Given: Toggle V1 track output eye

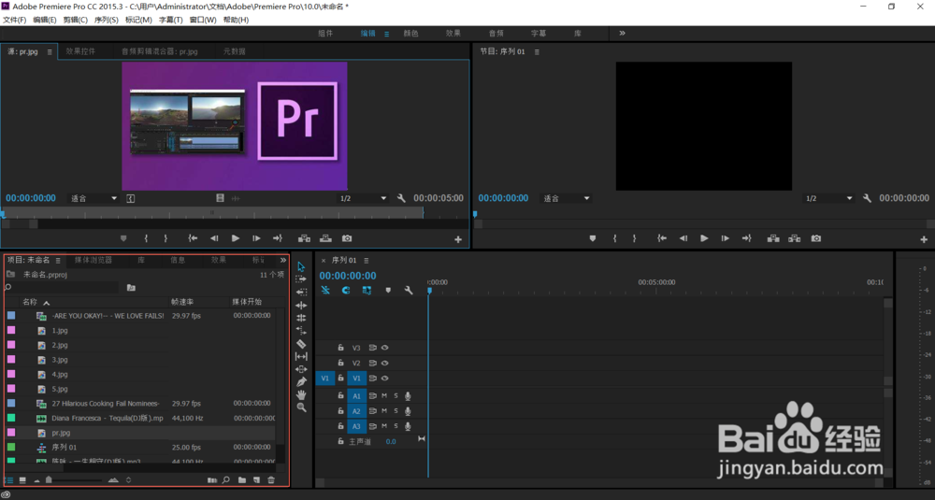Looking at the screenshot, I should pos(385,378).
